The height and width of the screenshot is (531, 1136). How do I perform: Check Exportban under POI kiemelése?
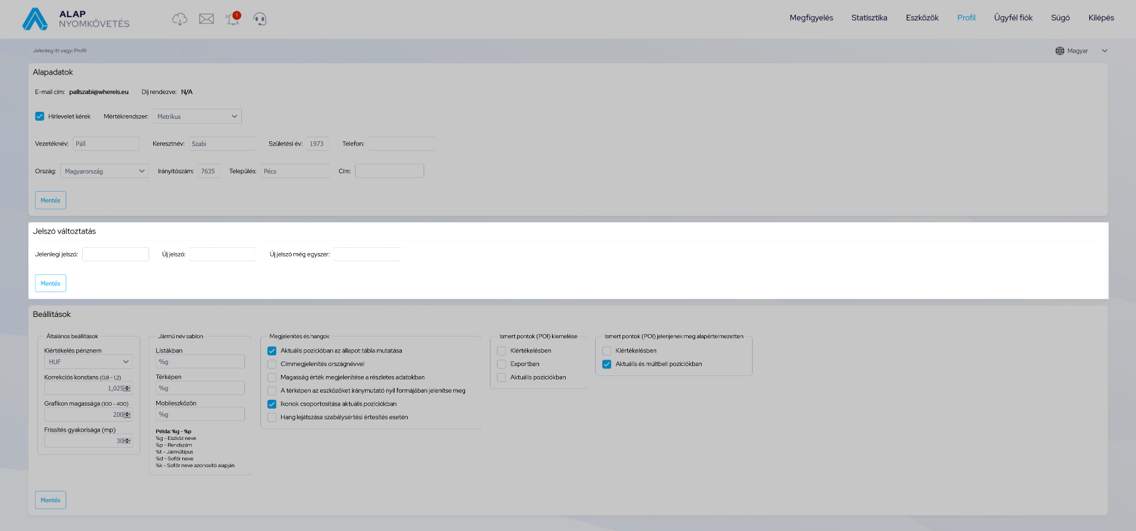click(502, 364)
